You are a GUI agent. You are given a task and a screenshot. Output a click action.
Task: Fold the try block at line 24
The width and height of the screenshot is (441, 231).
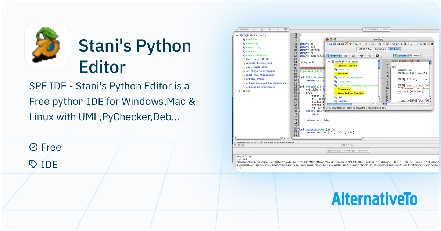click(x=298, y=92)
